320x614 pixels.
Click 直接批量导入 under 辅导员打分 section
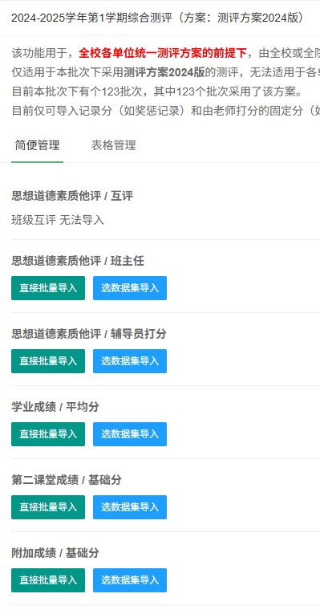pos(48,361)
